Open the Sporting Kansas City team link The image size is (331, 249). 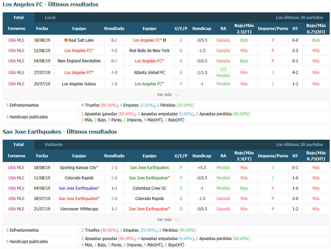(x=78, y=168)
